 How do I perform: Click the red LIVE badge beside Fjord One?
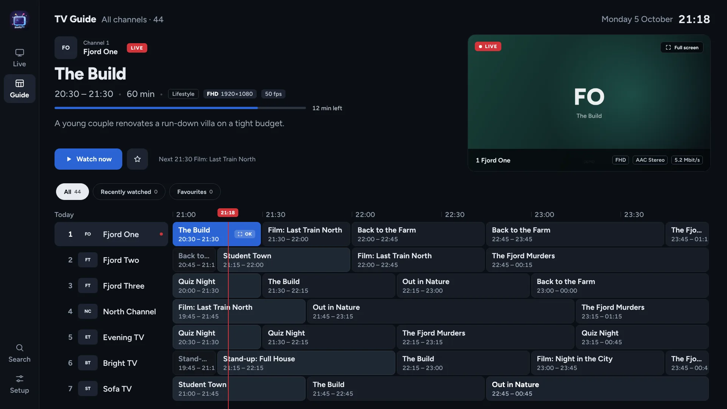click(x=137, y=48)
